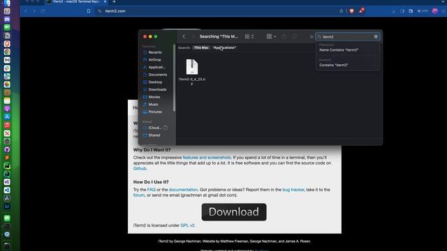Click the browser share icon
This screenshot has width=447, height=251.
(x=342, y=11)
